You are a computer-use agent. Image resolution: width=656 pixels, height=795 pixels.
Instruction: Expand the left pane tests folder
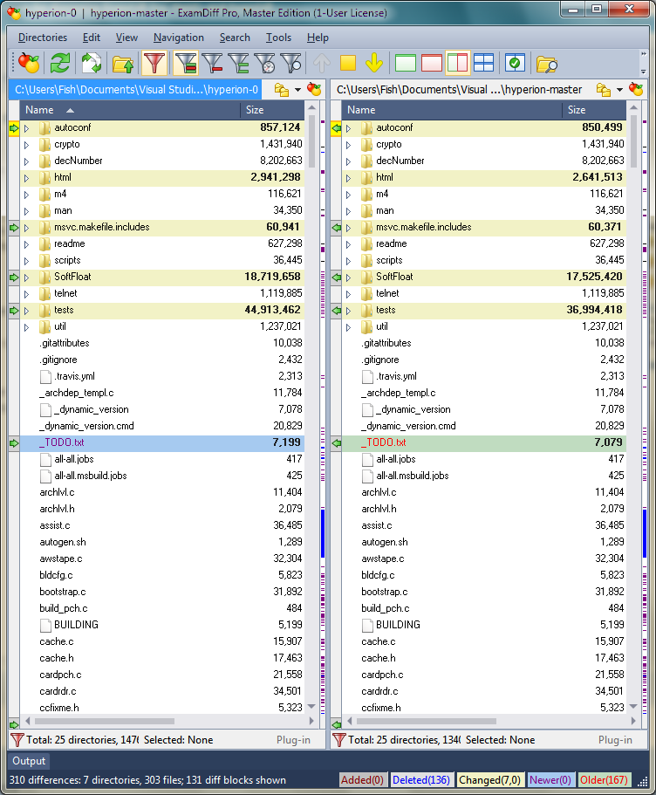(27, 311)
